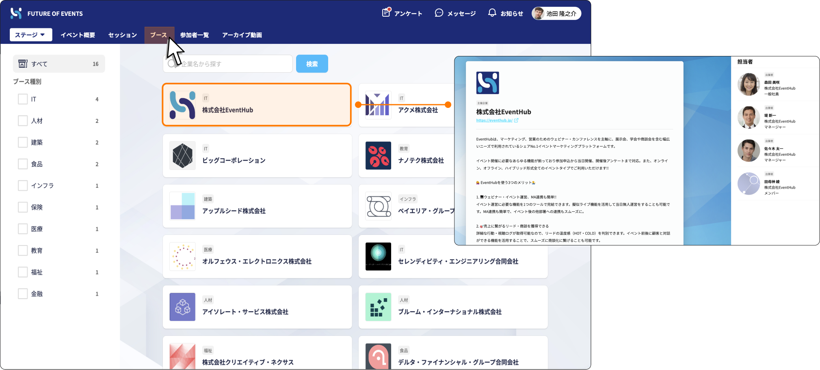Click the ブース種別 section heading
820x370 pixels.
click(27, 82)
